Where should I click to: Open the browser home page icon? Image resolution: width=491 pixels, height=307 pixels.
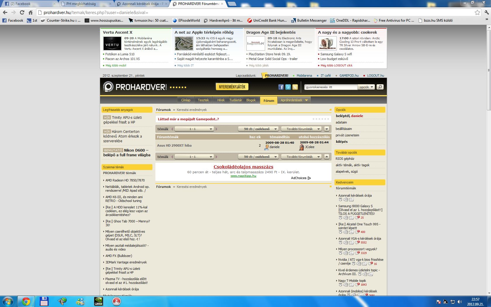[30, 13]
